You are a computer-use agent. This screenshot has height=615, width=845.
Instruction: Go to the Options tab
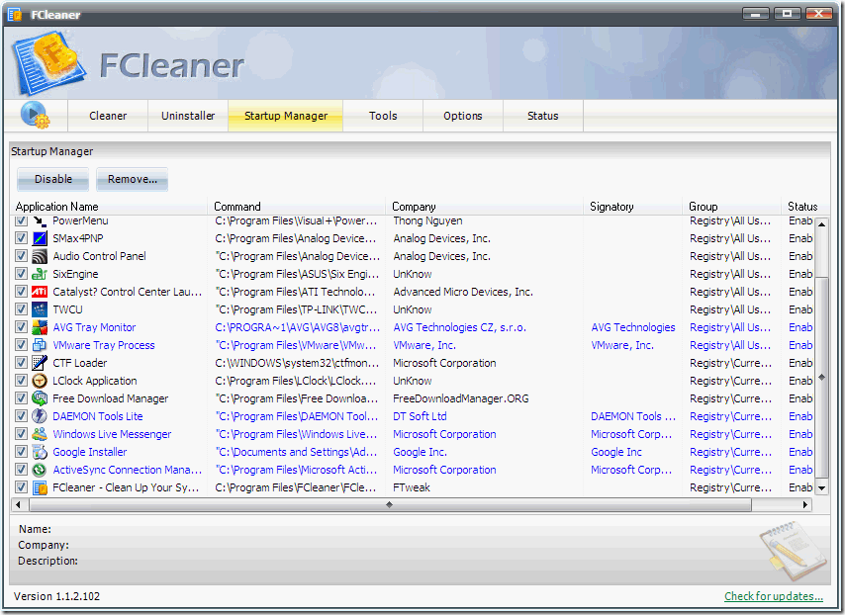[x=463, y=116]
